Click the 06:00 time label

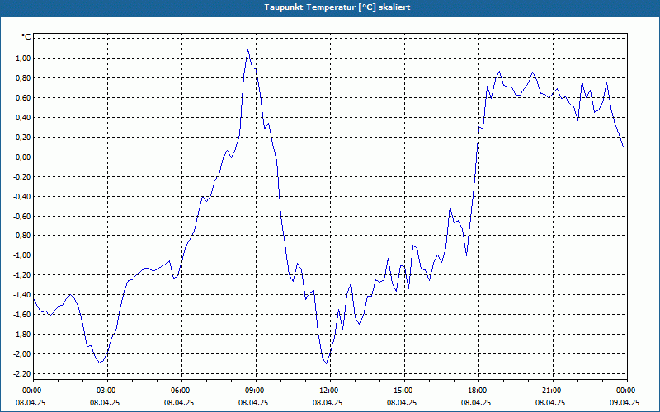(179, 391)
